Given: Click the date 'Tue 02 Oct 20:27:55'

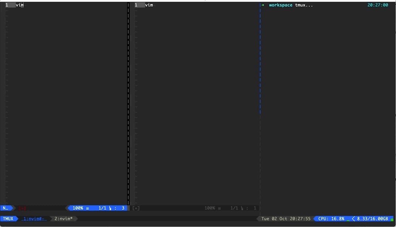Looking at the screenshot, I should pos(286,219).
